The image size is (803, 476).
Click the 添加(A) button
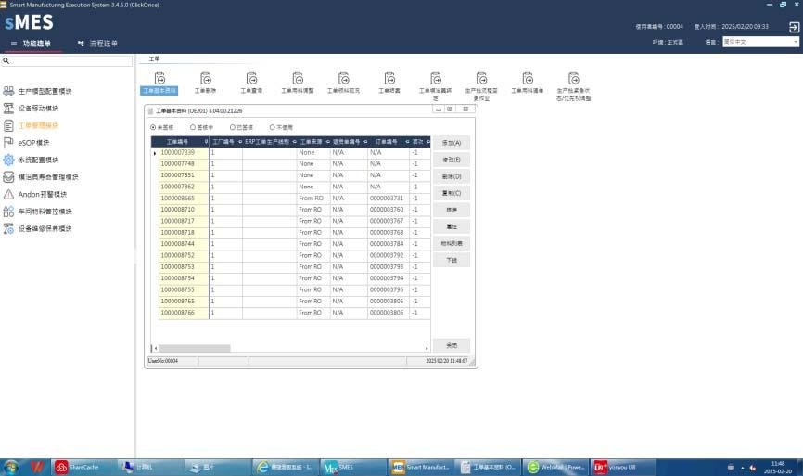coord(452,143)
